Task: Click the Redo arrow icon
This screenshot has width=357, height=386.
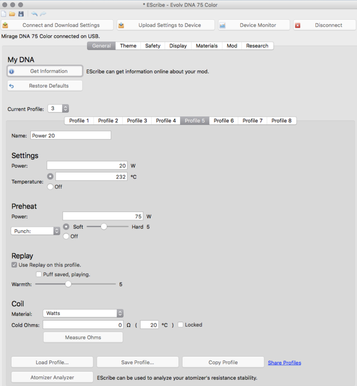Action: pos(43,14)
